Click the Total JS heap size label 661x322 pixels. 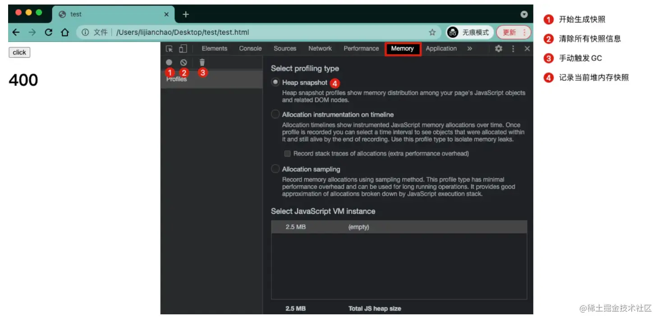tap(375, 308)
